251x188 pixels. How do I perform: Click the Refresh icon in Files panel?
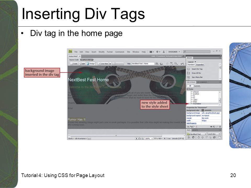[193, 138]
